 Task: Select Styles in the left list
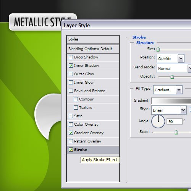click(93, 39)
